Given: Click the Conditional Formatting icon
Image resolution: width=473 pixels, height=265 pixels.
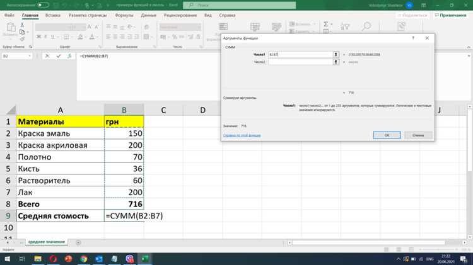Looking at the screenshot, I should click(223, 27).
